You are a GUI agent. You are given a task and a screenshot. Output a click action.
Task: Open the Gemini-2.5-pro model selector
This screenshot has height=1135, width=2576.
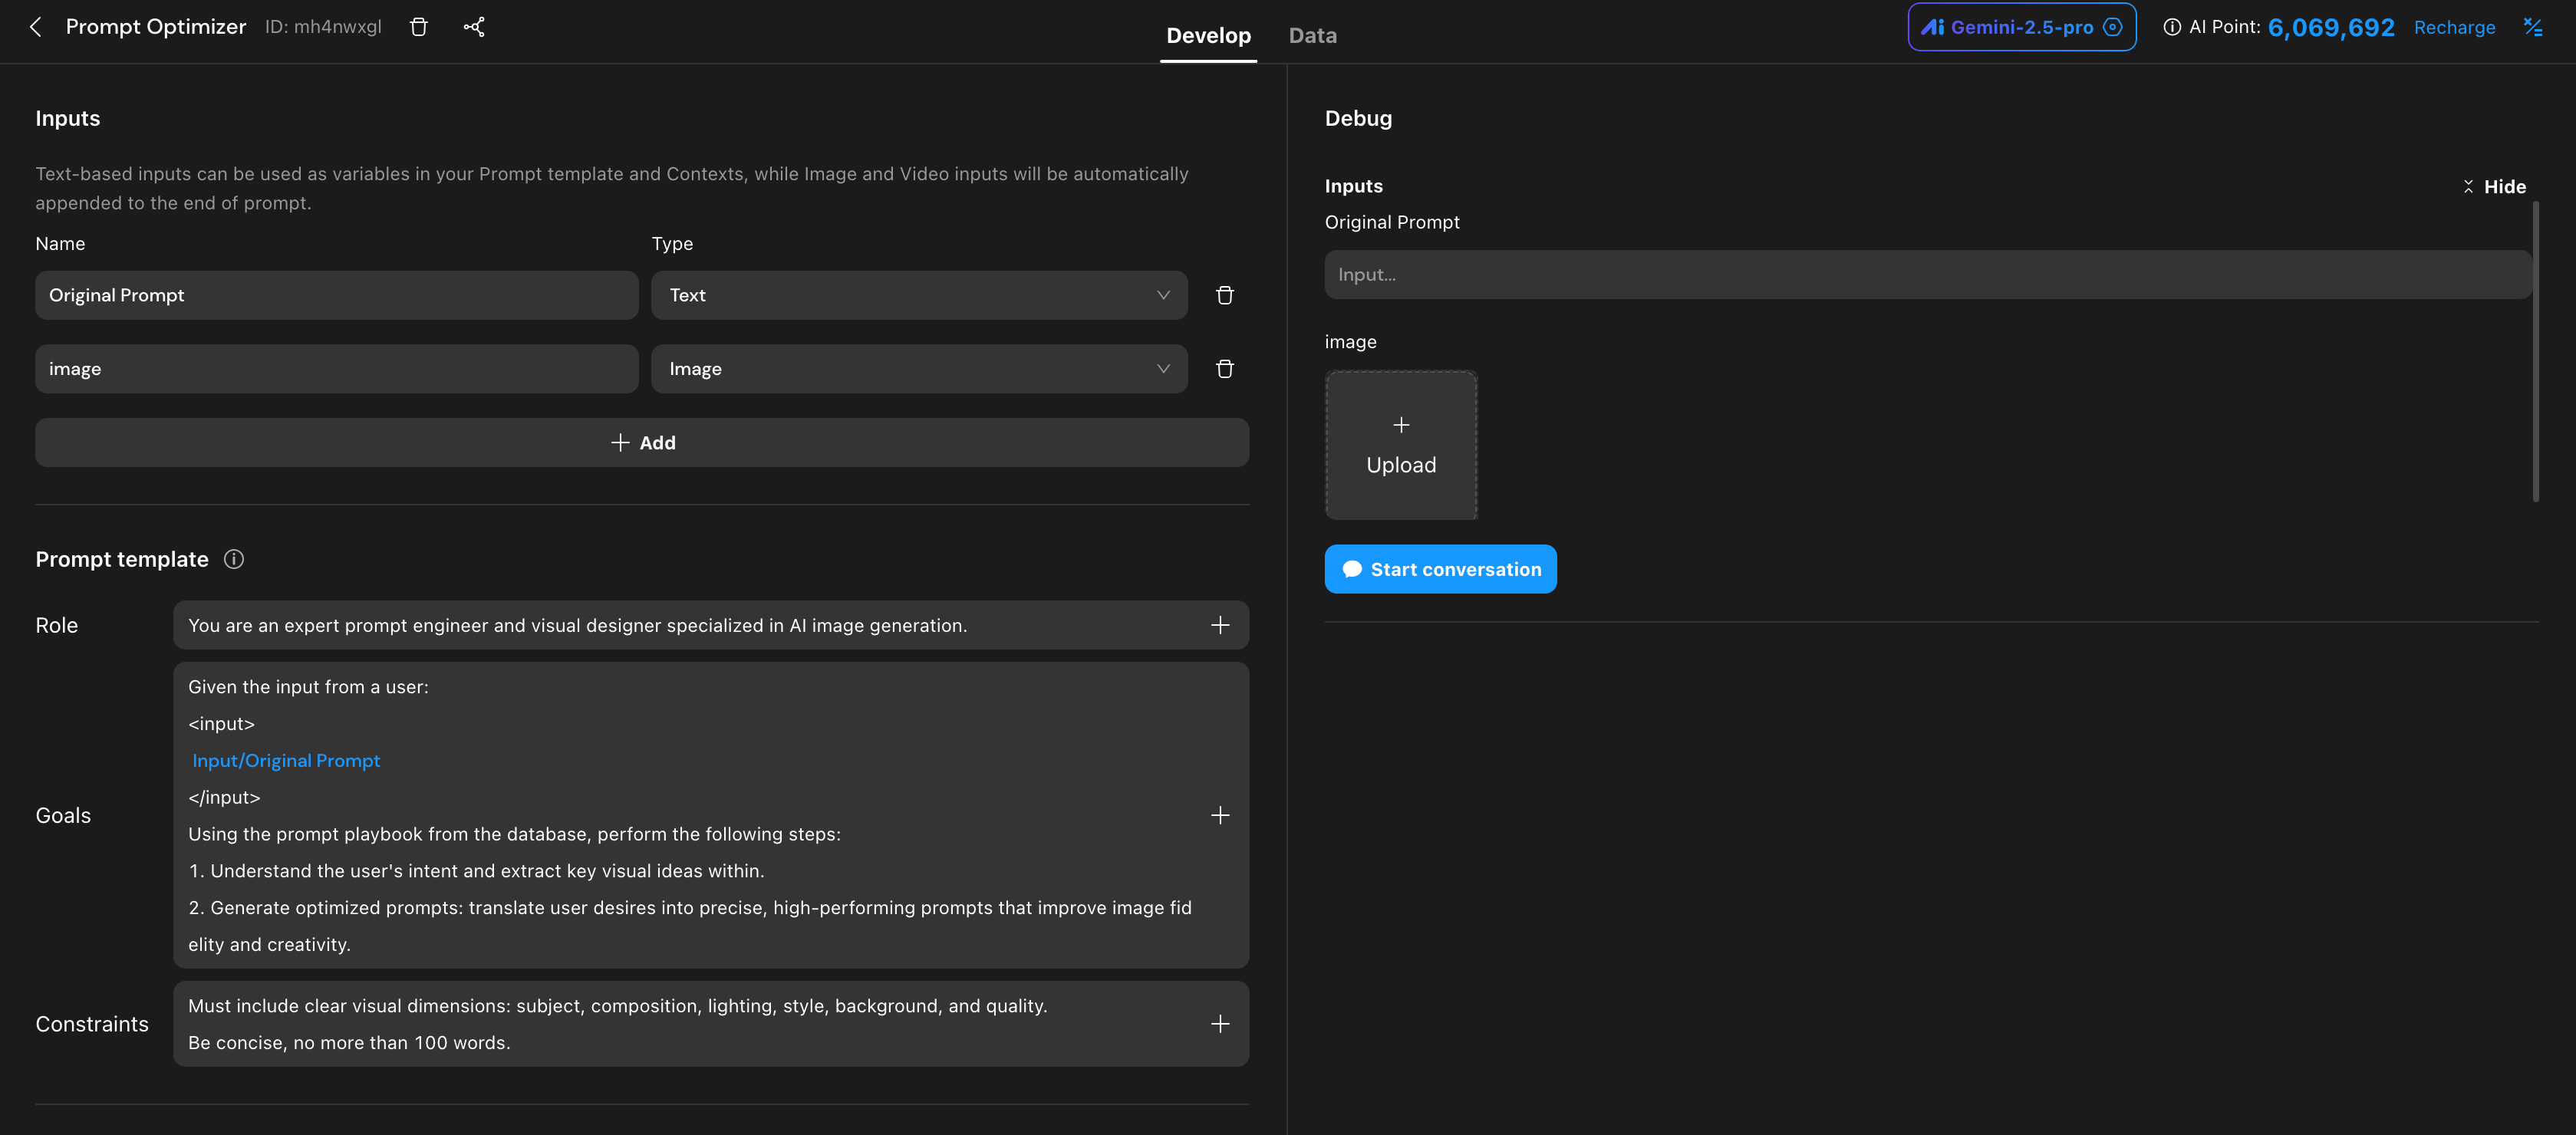(2021, 27)
